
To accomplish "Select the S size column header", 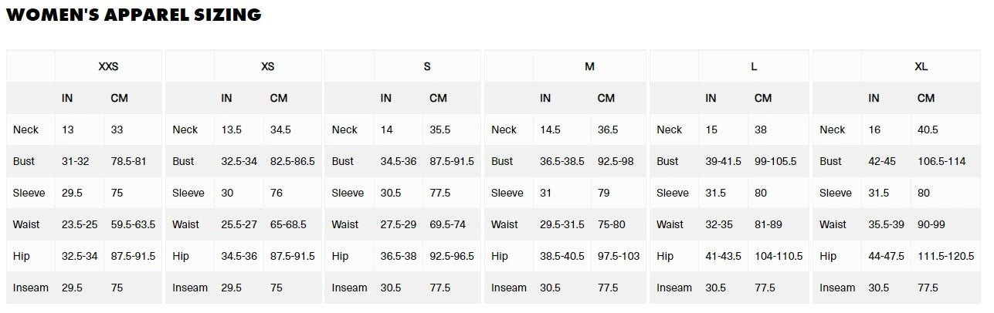I will 427,66.
